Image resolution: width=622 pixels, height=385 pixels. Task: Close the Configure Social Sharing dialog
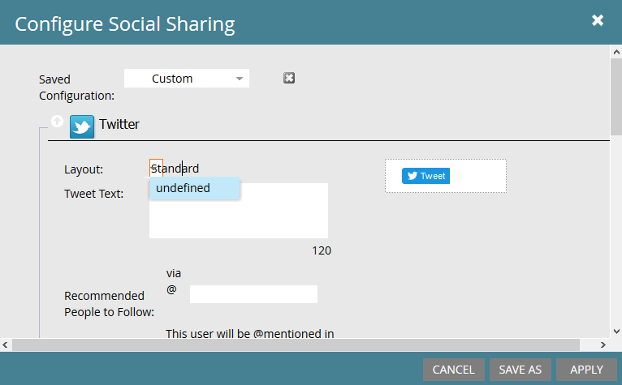point(598,21)
